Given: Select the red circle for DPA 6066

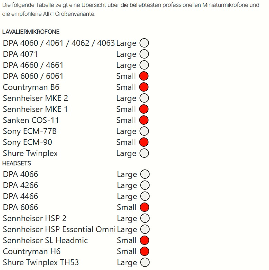Looking at the screenshot, I should coord(144,207).
